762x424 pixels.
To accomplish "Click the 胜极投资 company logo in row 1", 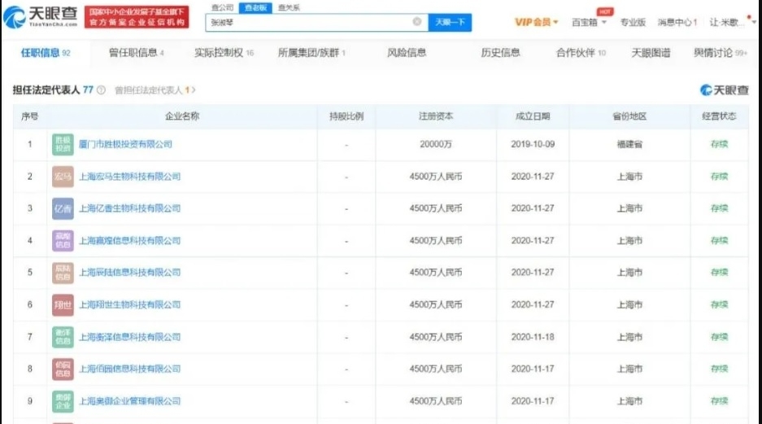I will point(63,144).
